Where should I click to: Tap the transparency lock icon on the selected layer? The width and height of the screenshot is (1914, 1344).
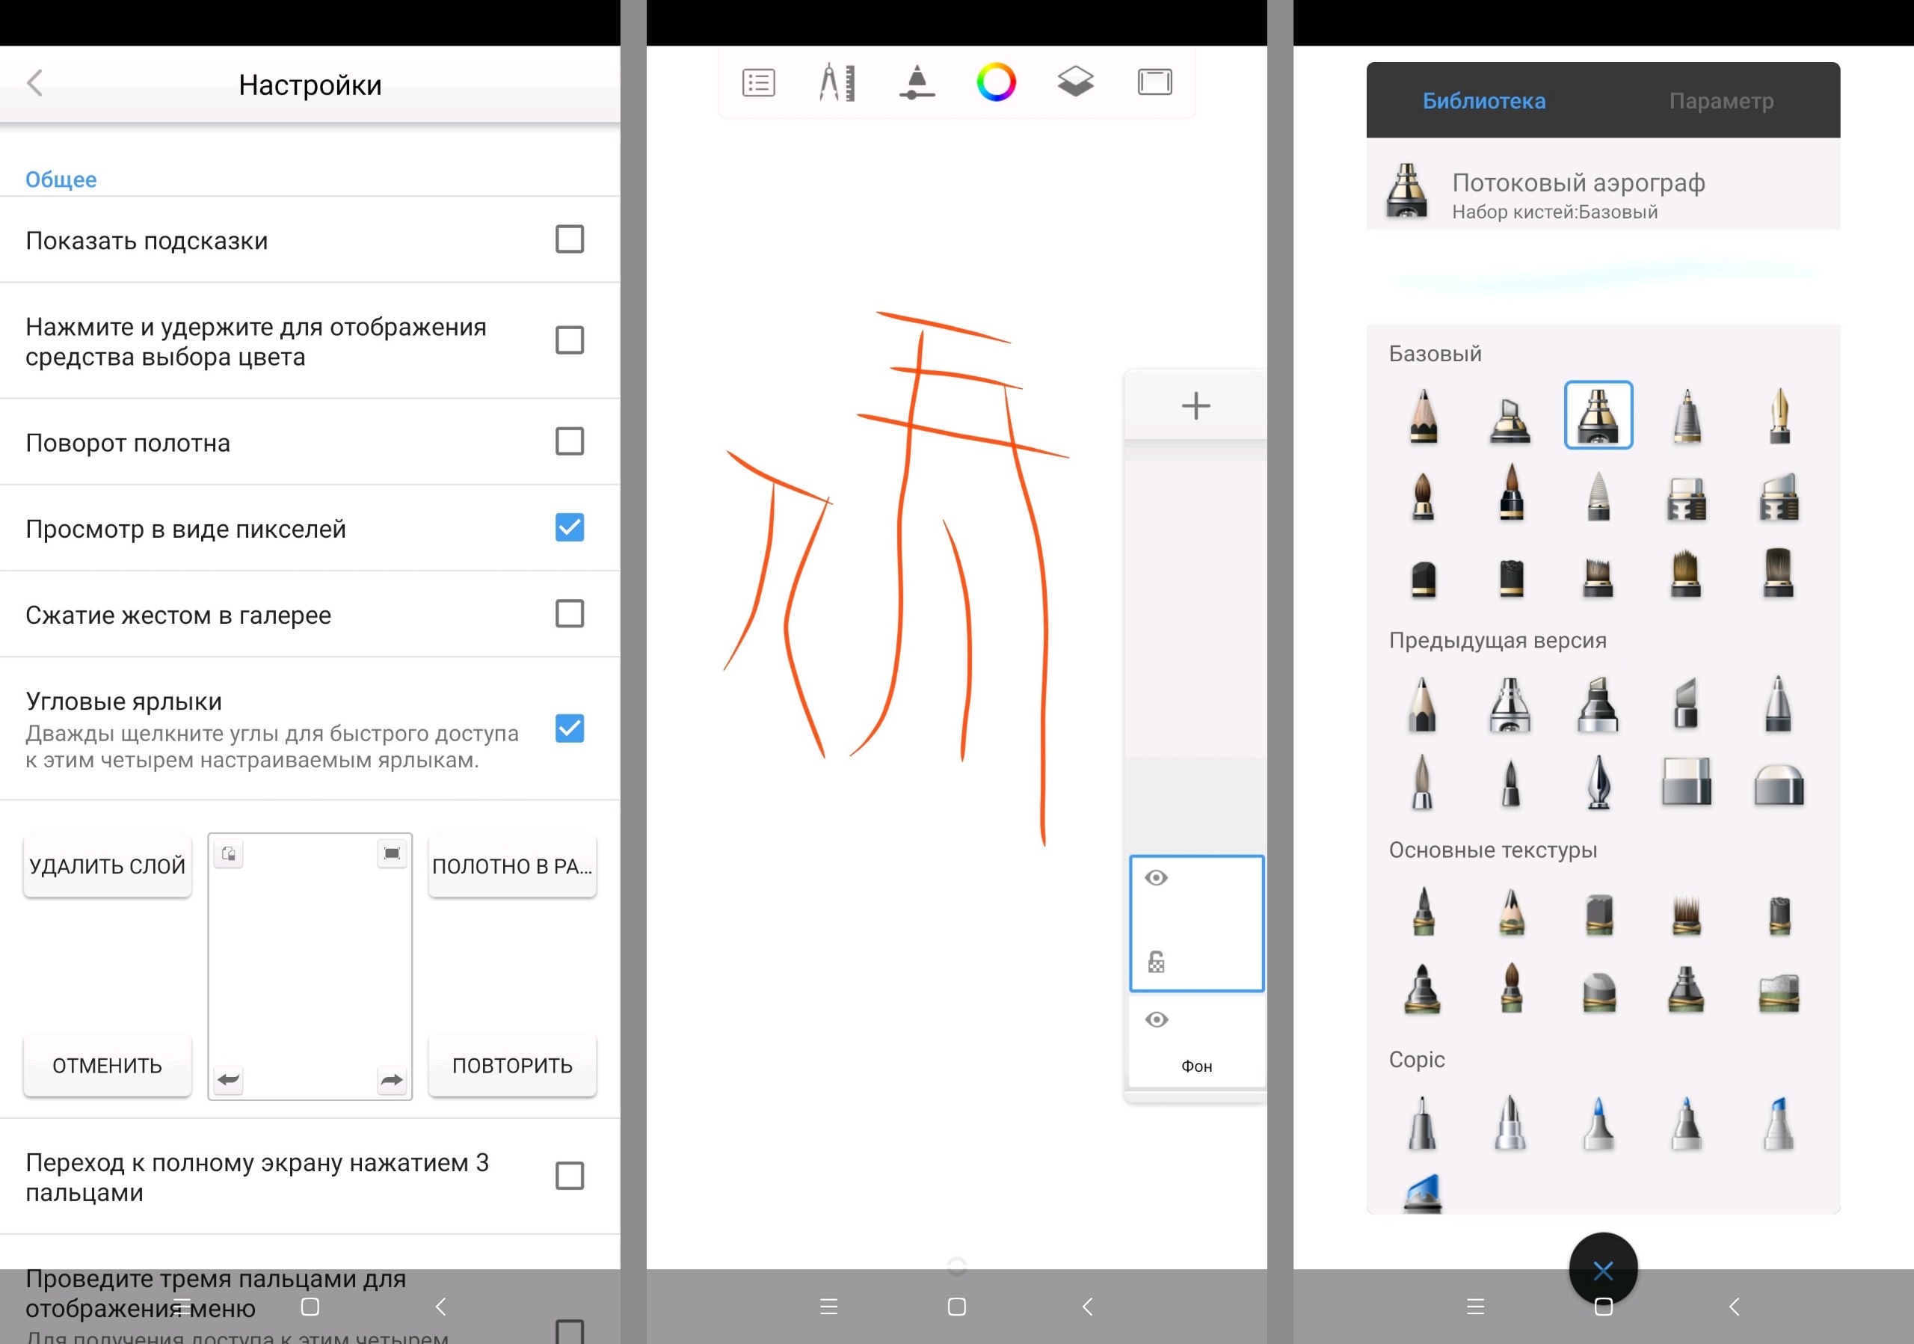coord(1155,962)
